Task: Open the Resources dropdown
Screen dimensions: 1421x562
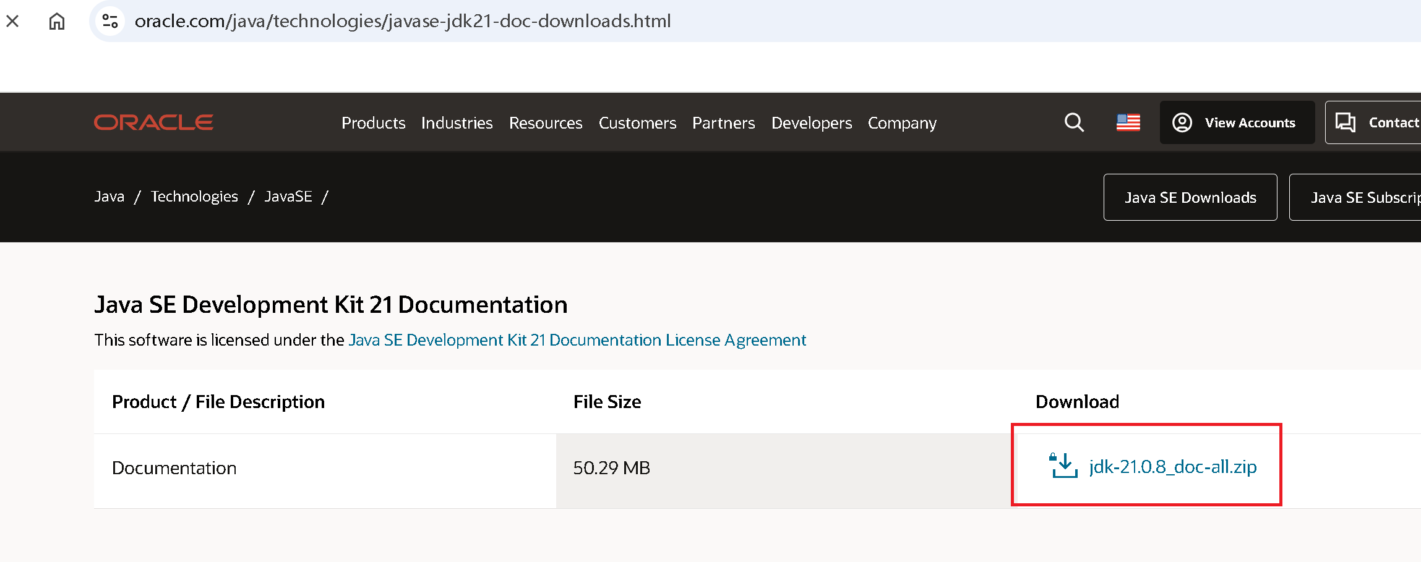Action: (545, 123)
